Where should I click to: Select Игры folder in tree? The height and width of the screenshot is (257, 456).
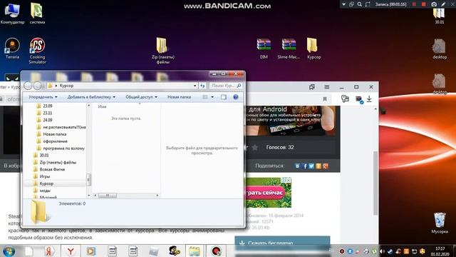(x=41, y=176)
